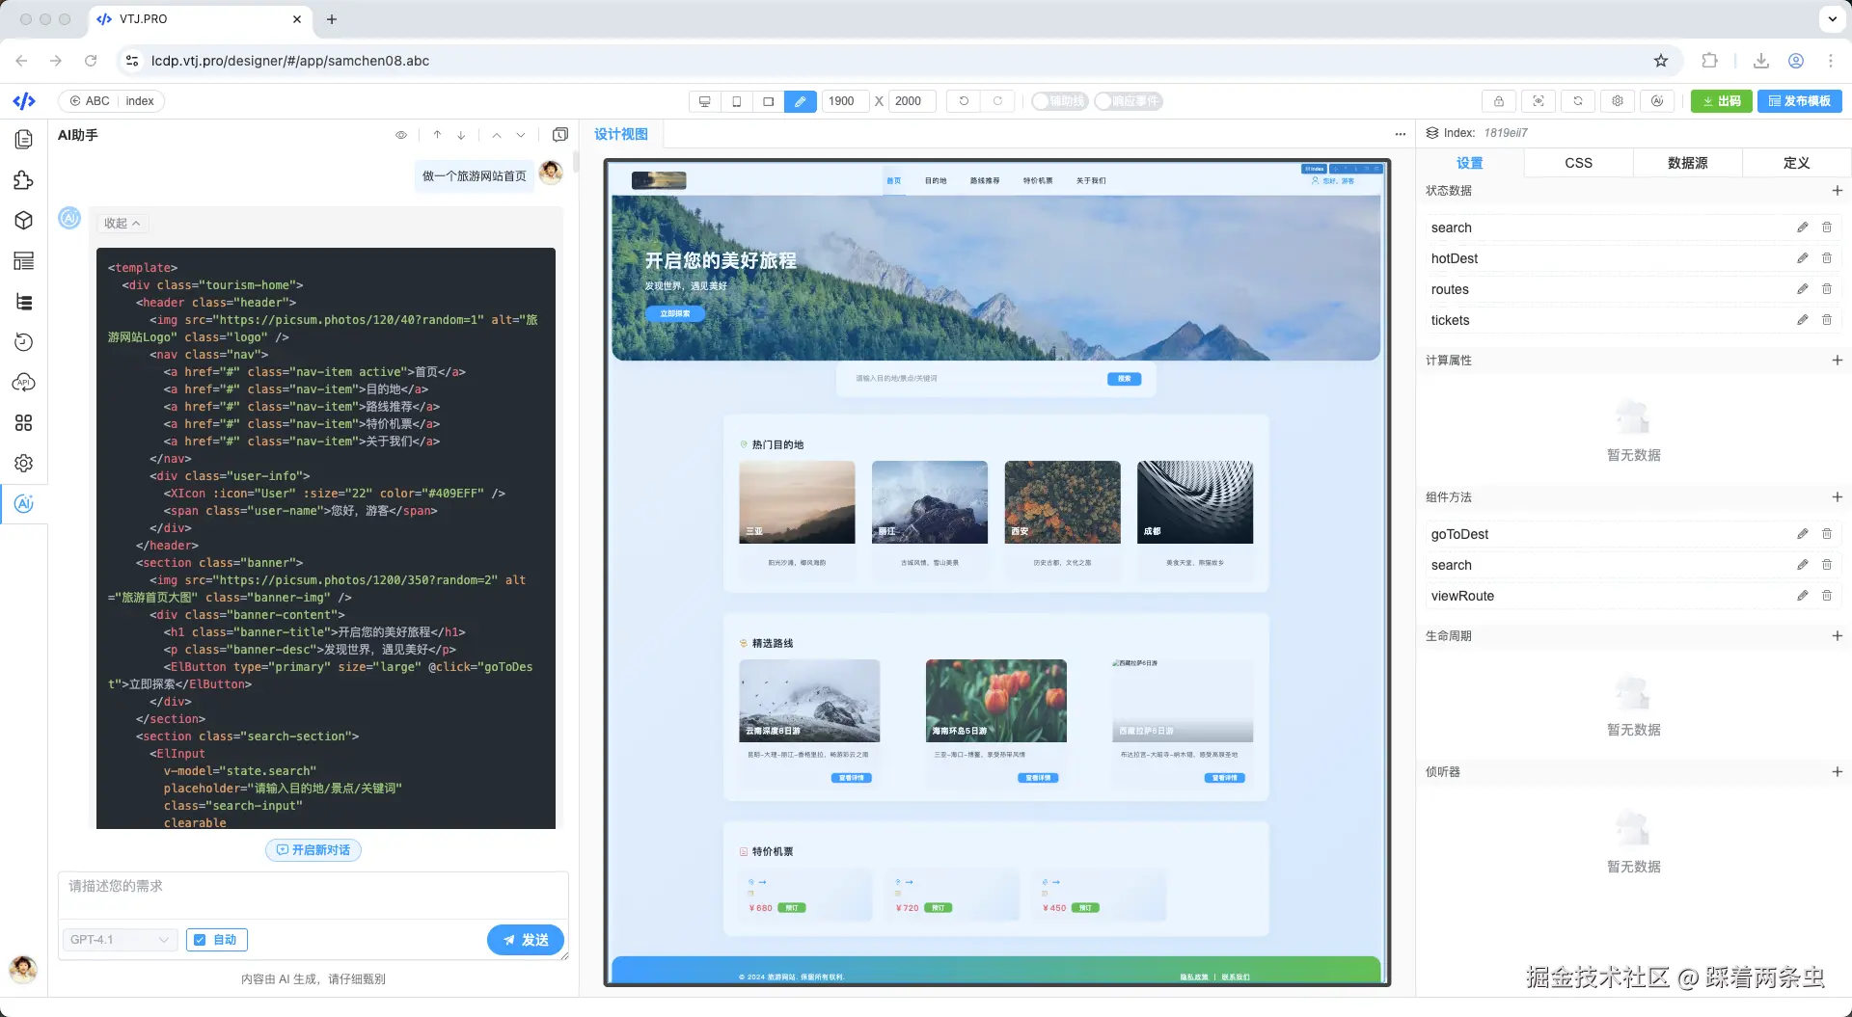Open the gear settings sidebar icon
Screen dimensions: 1852x1017
[24, 464]
